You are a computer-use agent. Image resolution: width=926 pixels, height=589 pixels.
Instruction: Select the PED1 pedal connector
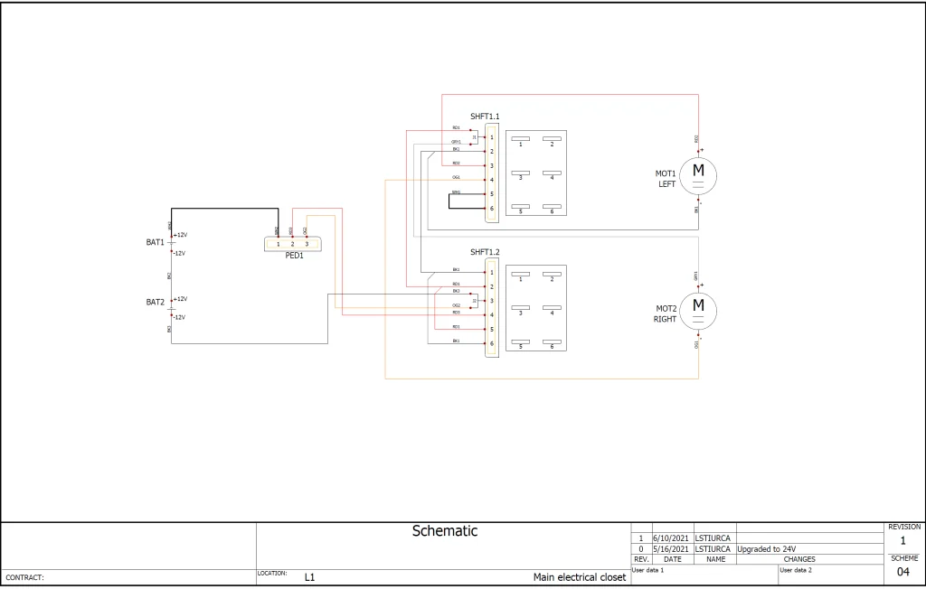[293, 244]
